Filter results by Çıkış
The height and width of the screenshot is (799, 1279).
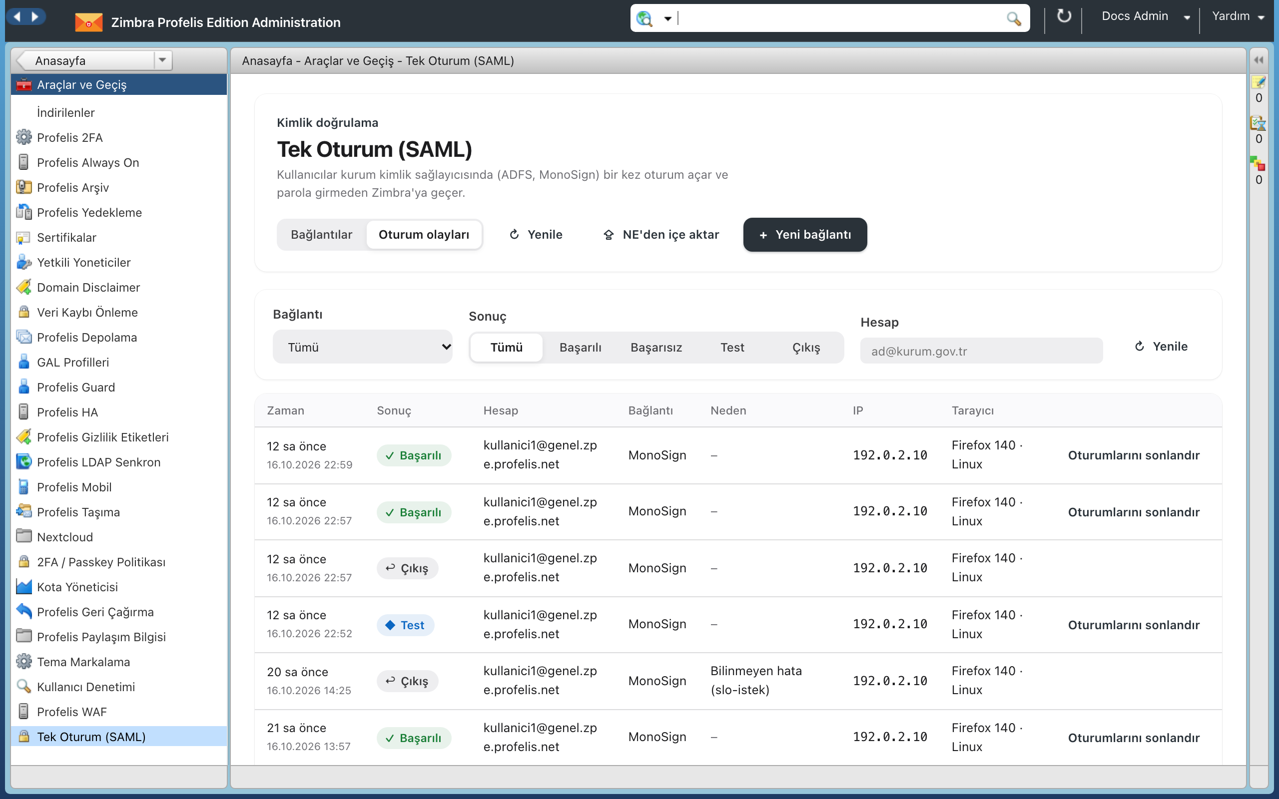pyautogui.click(x=806, y=347)
